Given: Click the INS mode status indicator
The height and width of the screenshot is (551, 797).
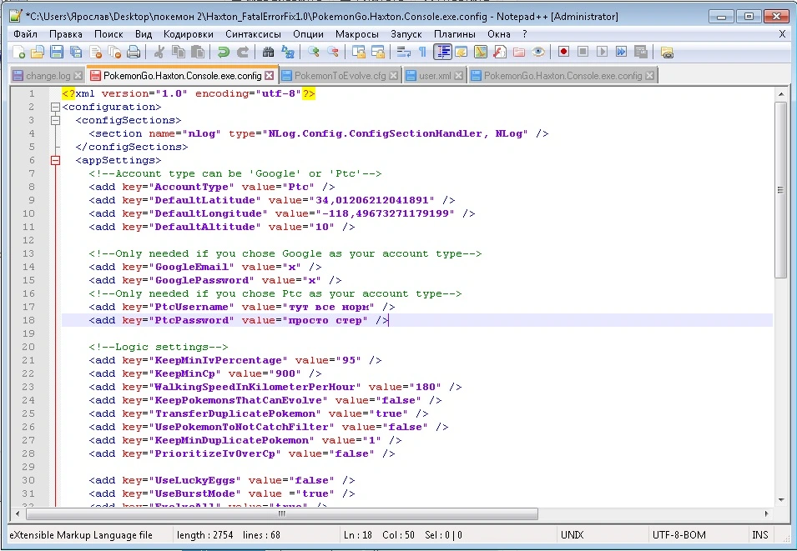Looking at the screenshot, I should 760,535.
